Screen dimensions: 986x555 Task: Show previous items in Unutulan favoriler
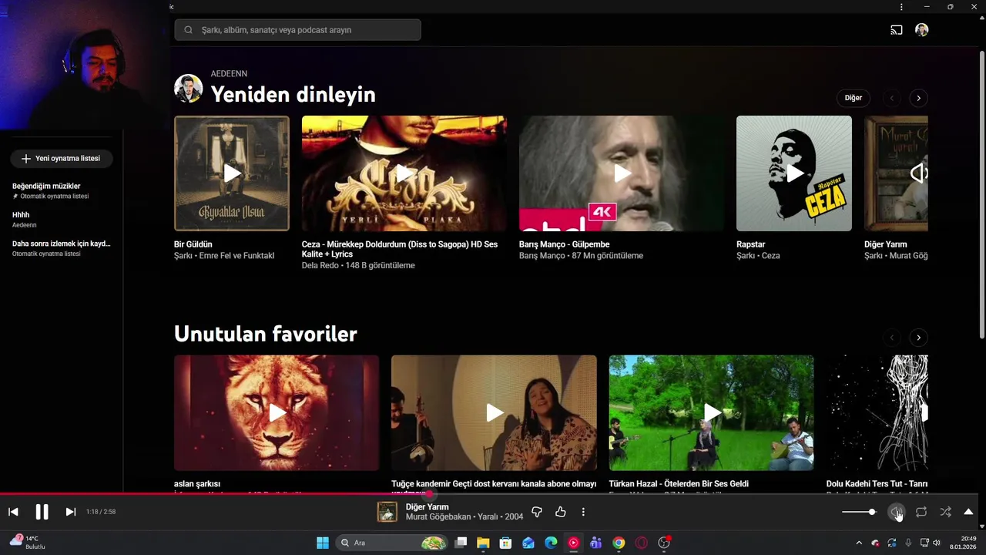click(892, 338)
